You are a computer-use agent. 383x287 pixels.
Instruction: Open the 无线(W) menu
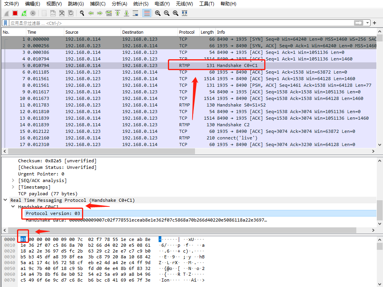(185, 4)
